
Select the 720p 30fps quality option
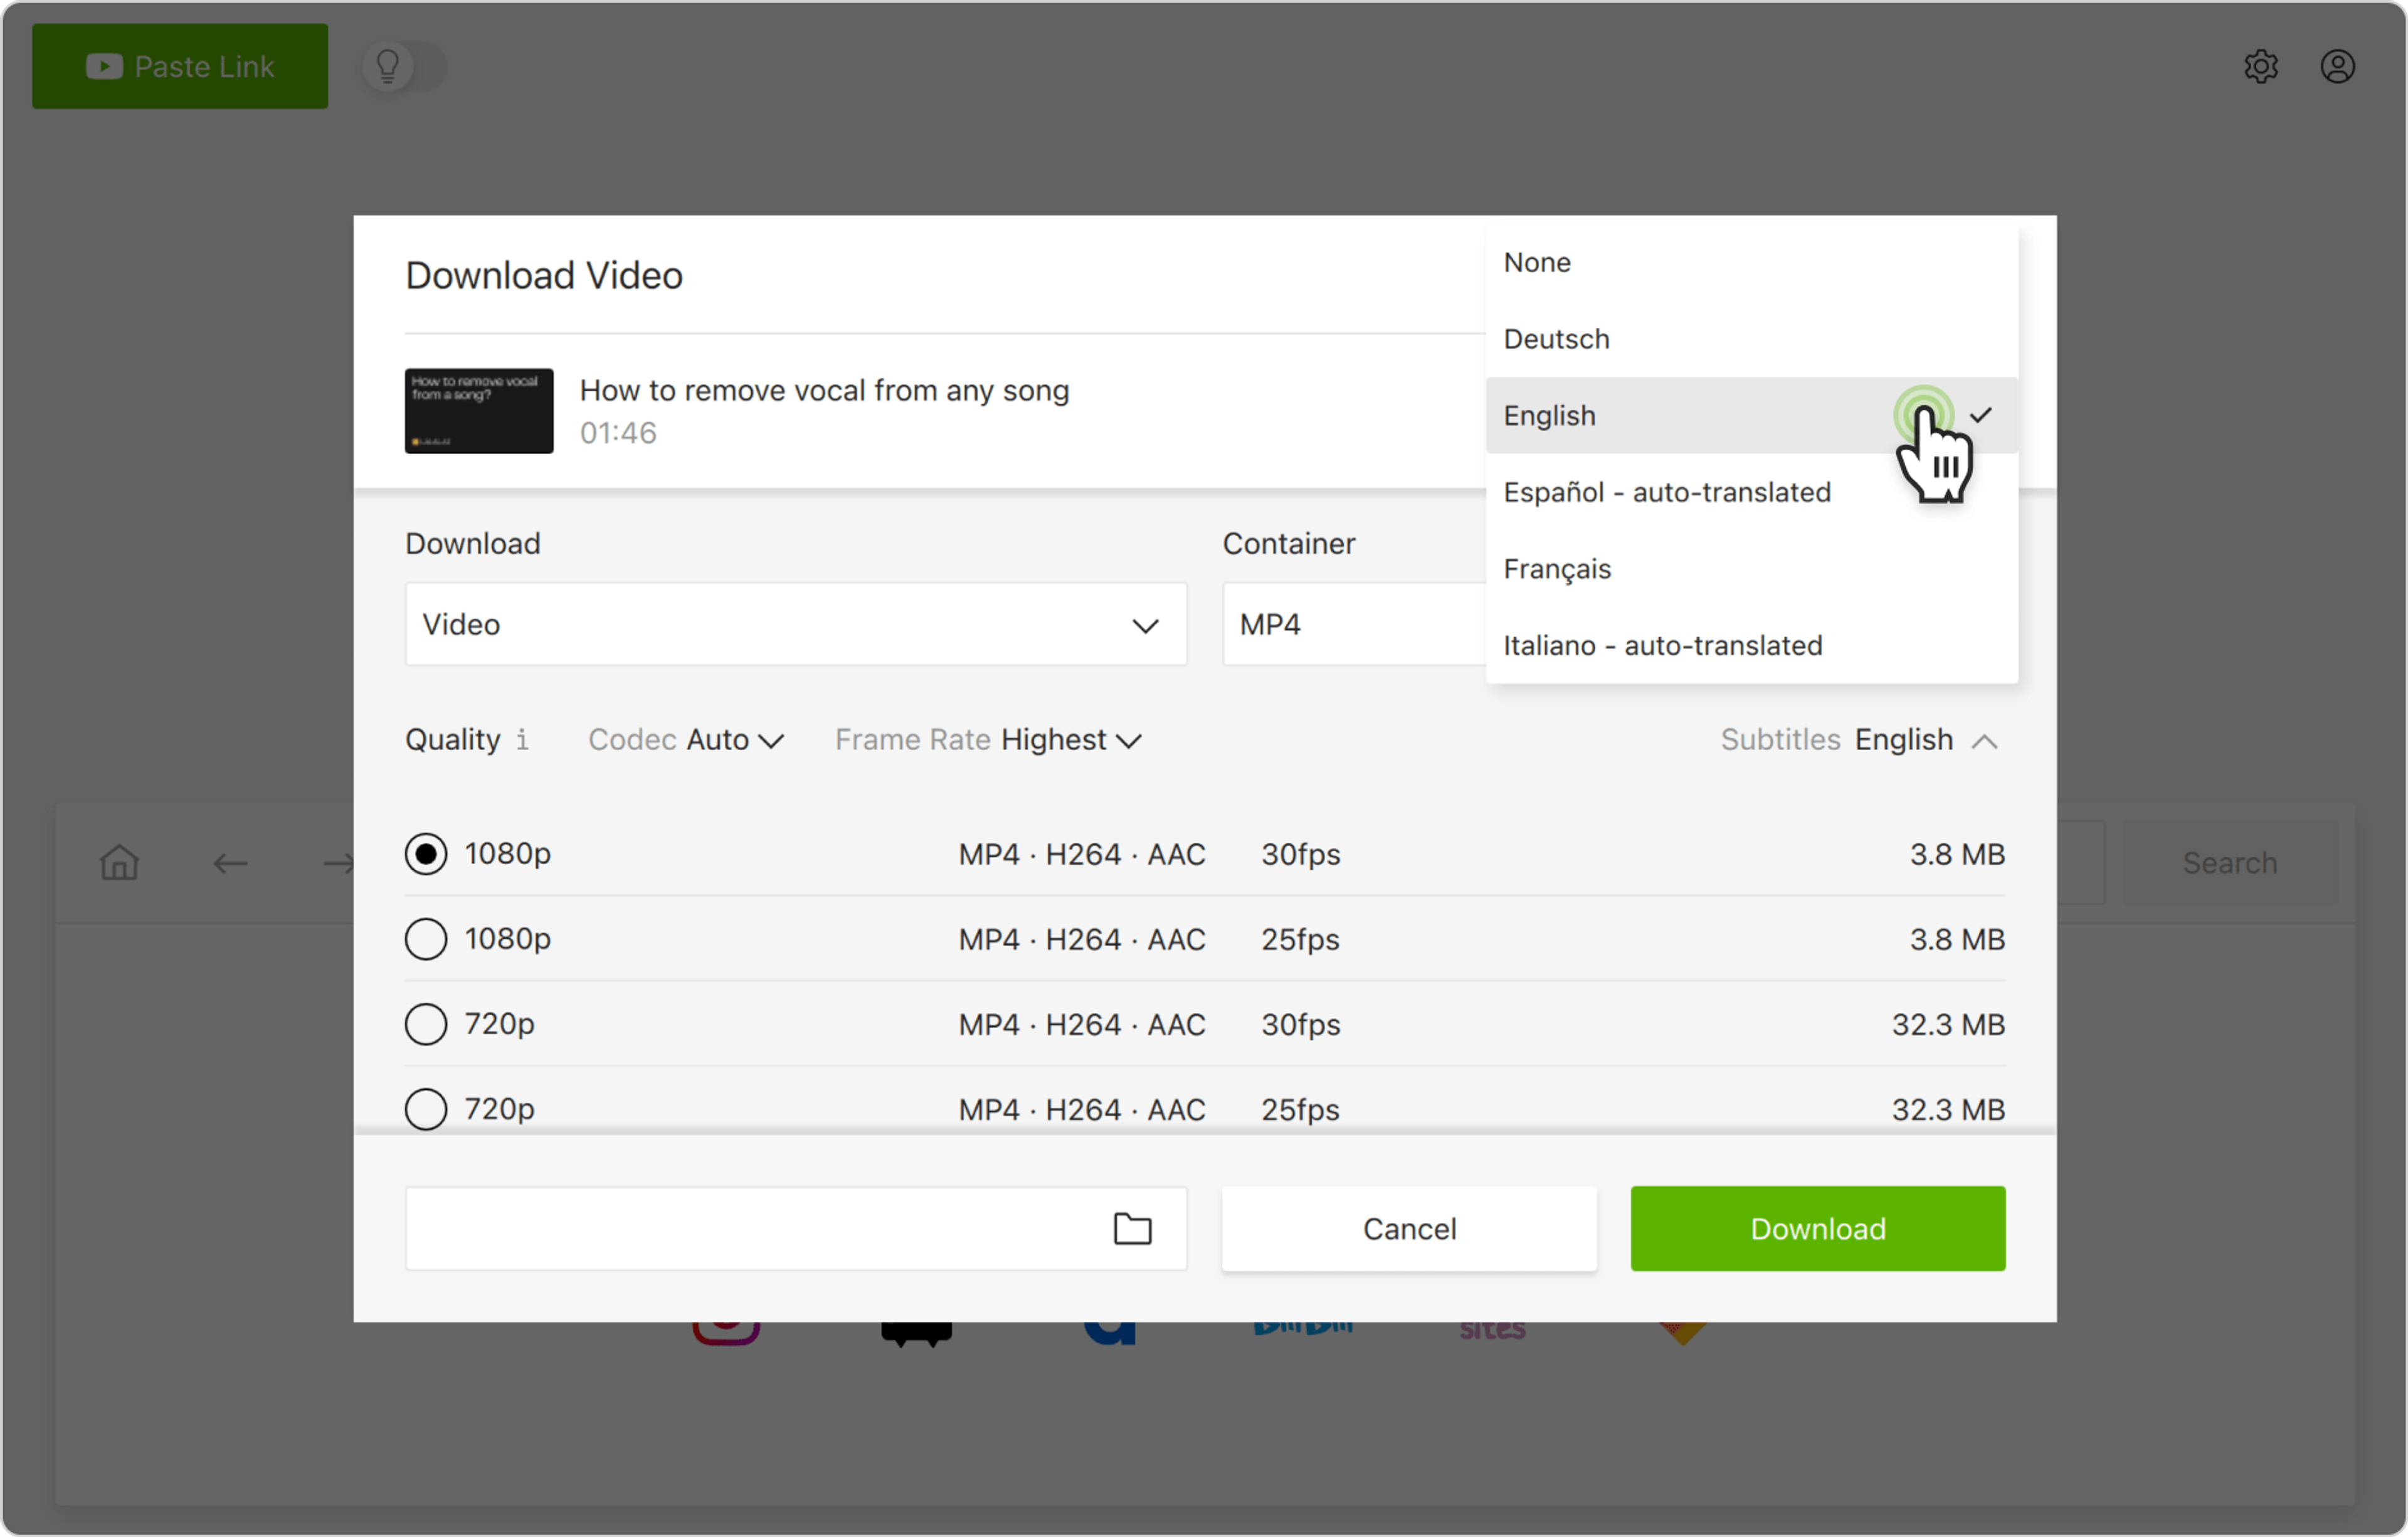(426, 1024)
